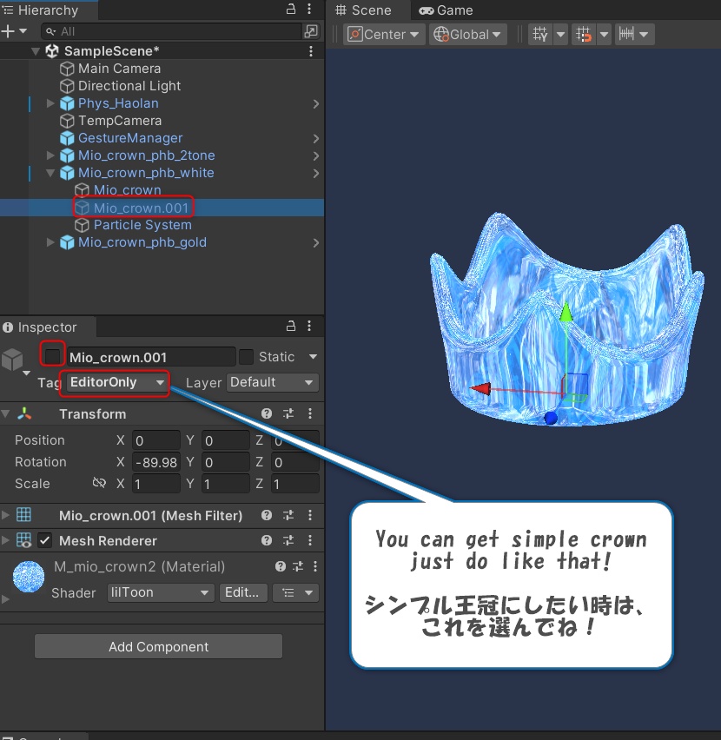This screenshot has height=740, width=721.
Task: Click the M_mio_crown2 material preview sphere
Action: 29,576
